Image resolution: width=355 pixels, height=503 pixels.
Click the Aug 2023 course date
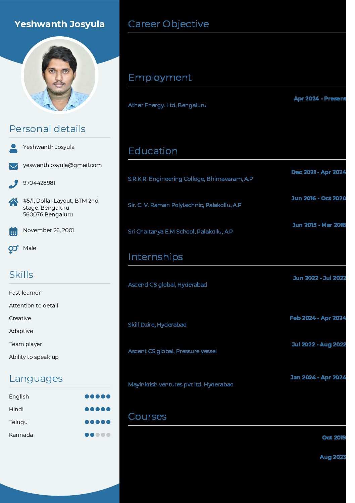(333, 457)
